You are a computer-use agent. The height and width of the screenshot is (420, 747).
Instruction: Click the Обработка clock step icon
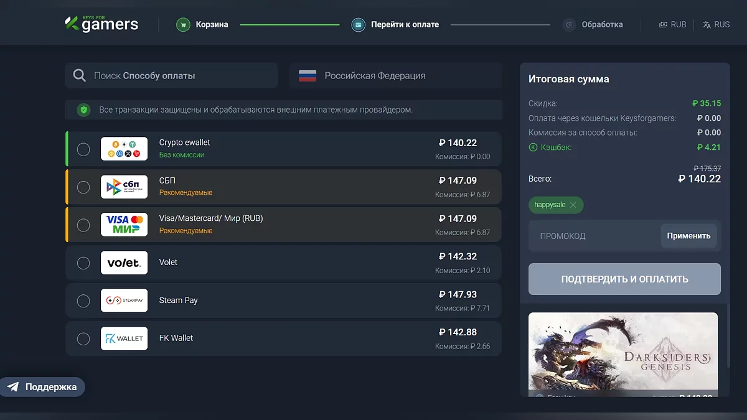click(569, 25)
